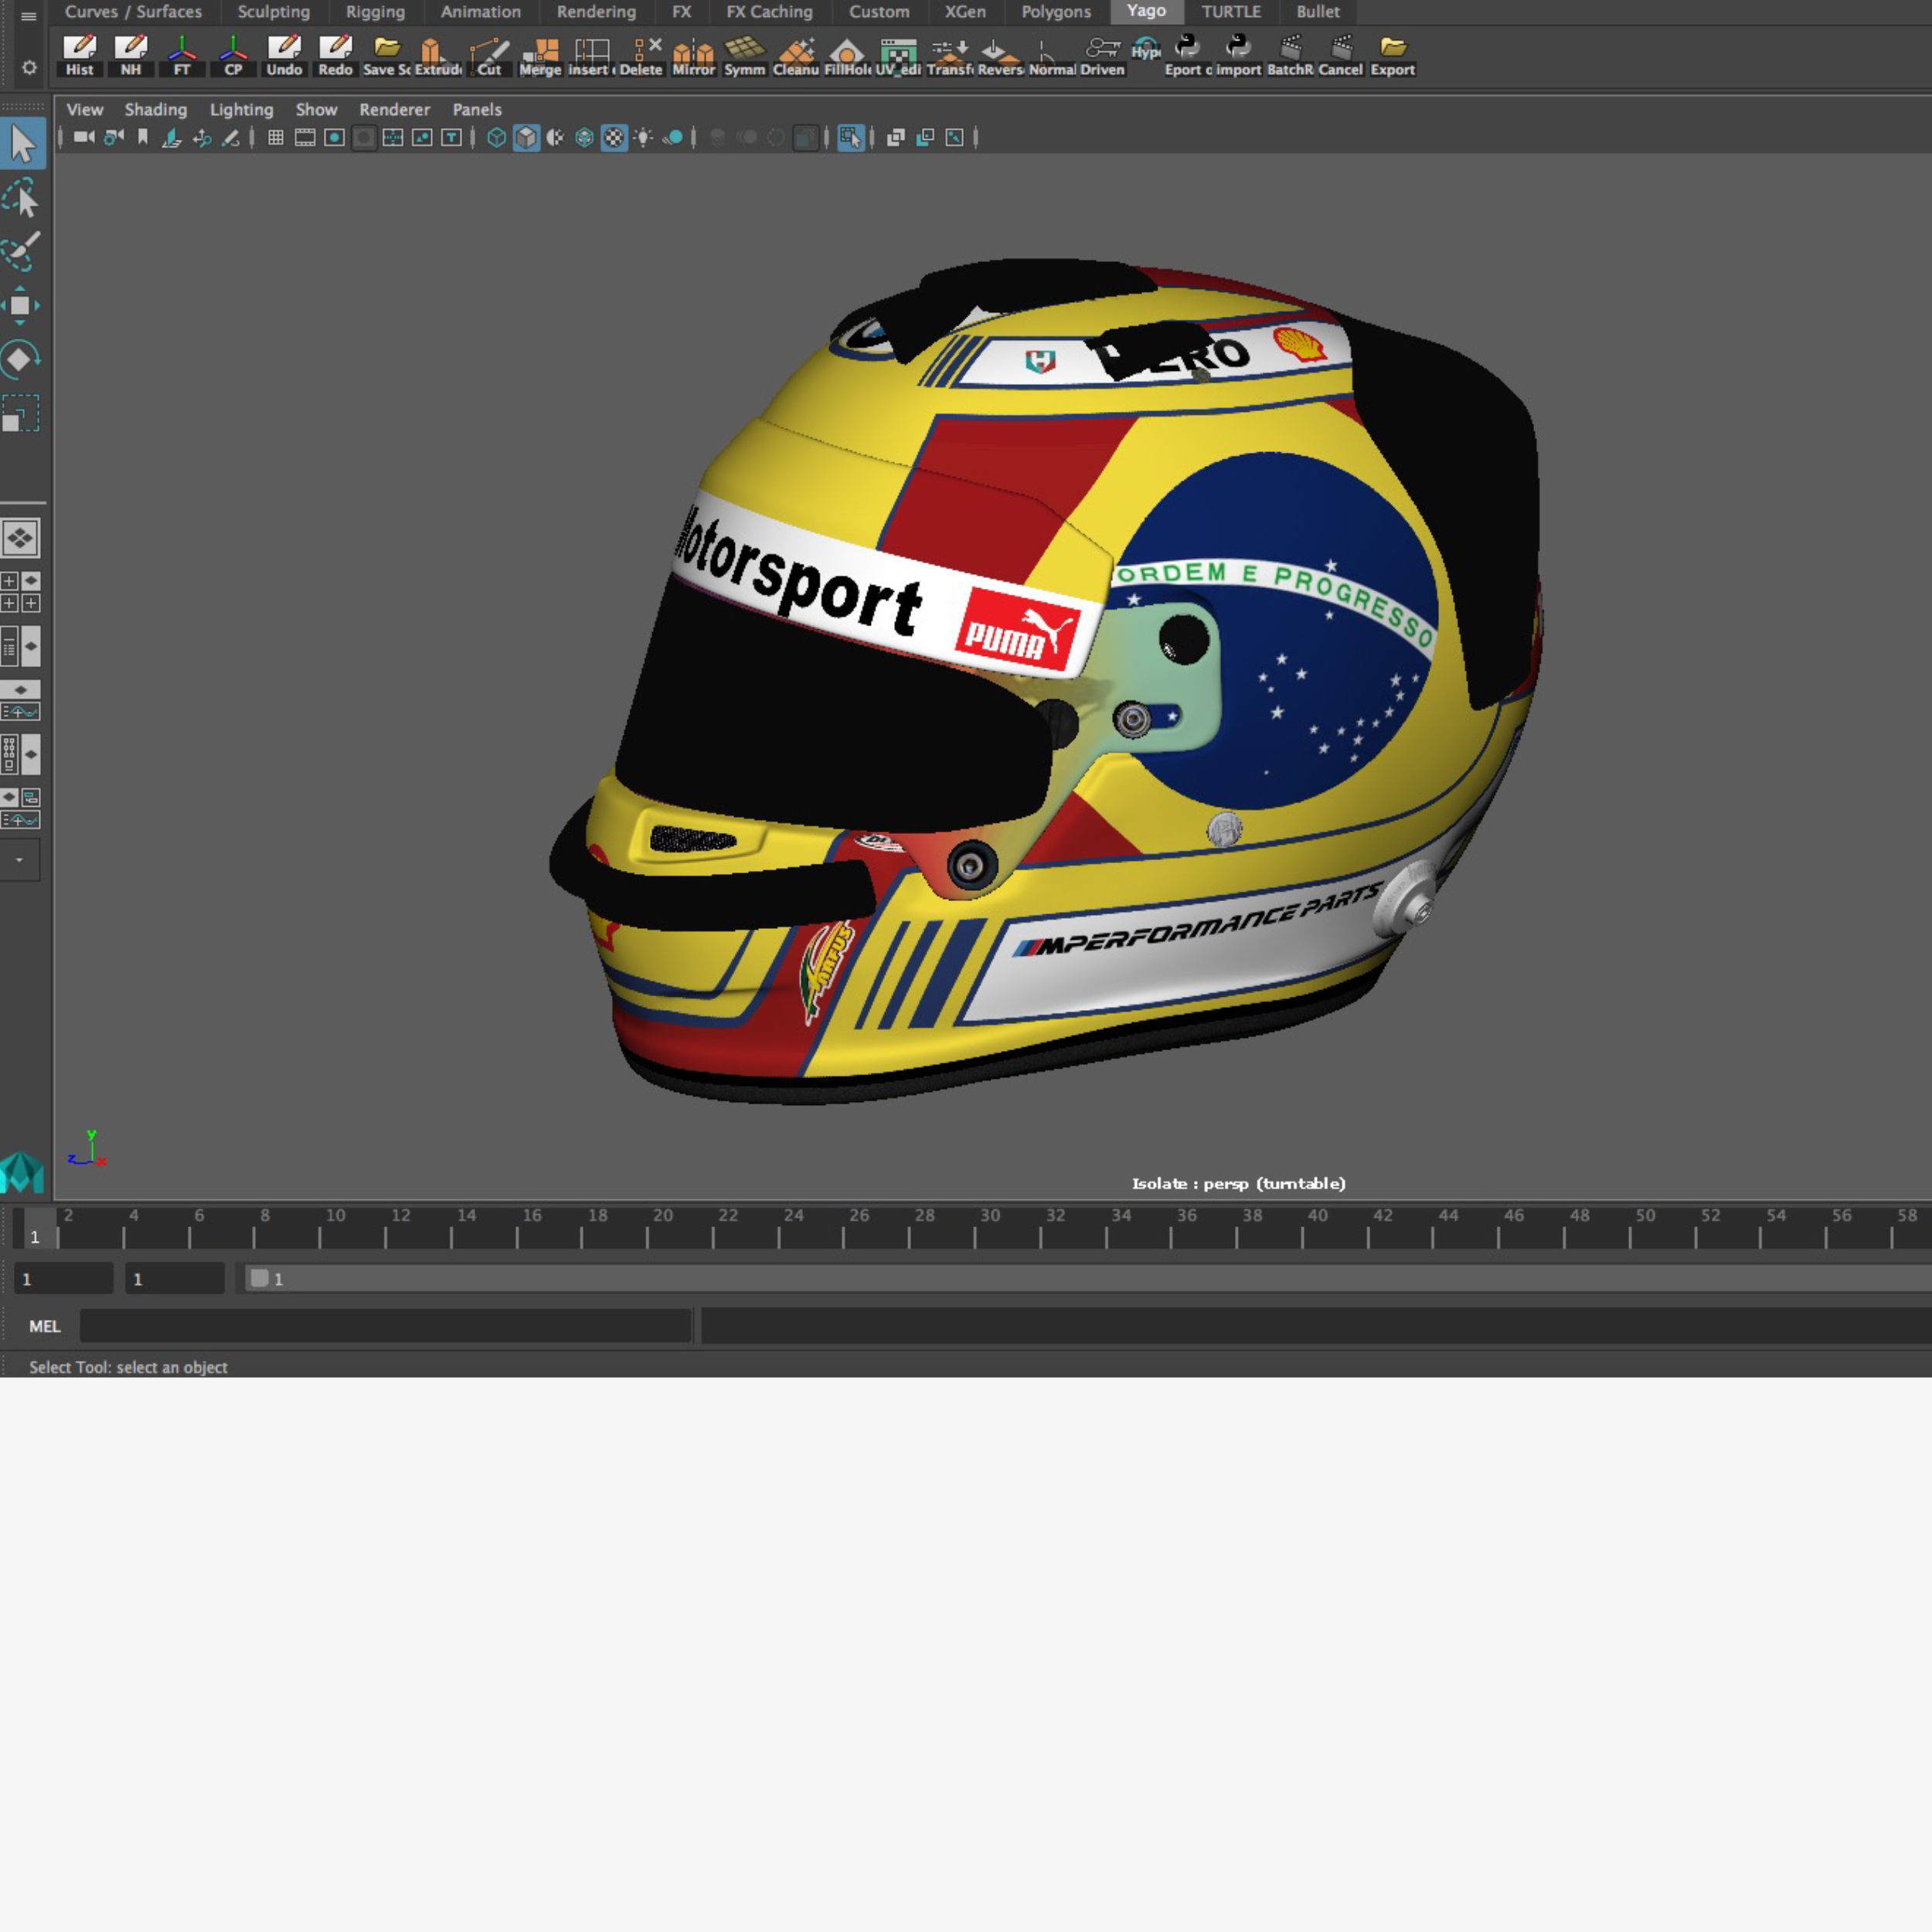Choose the Rotate tool
This screenshot has width=1932, height=1932.
tap(20, 359)
